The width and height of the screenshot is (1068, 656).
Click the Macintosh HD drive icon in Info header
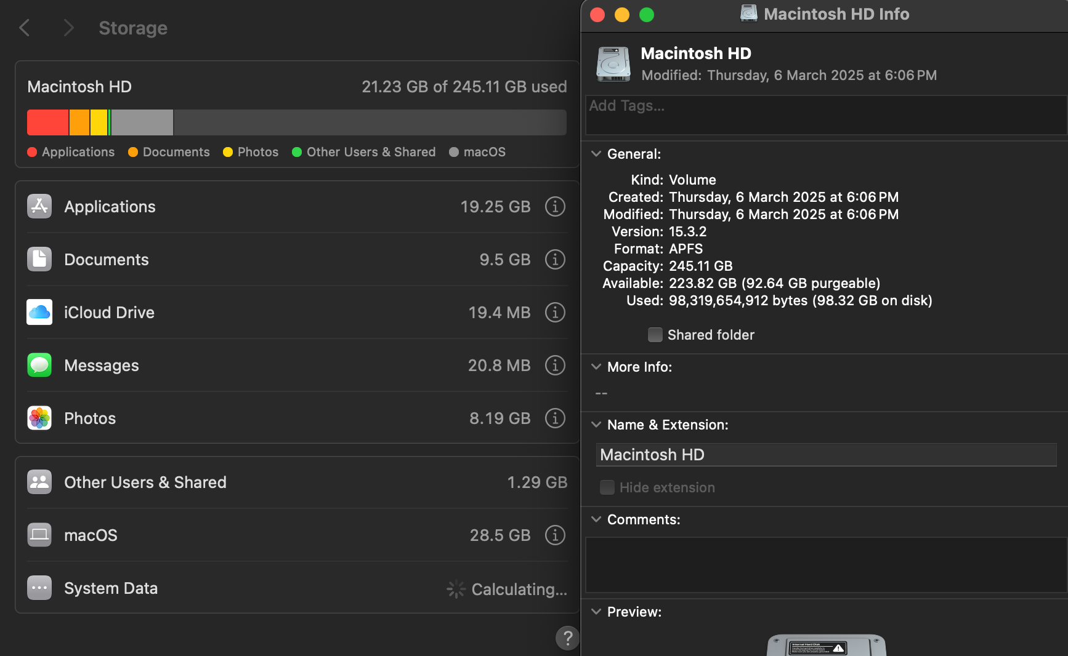pyautogui.click(x=613, y=64)
